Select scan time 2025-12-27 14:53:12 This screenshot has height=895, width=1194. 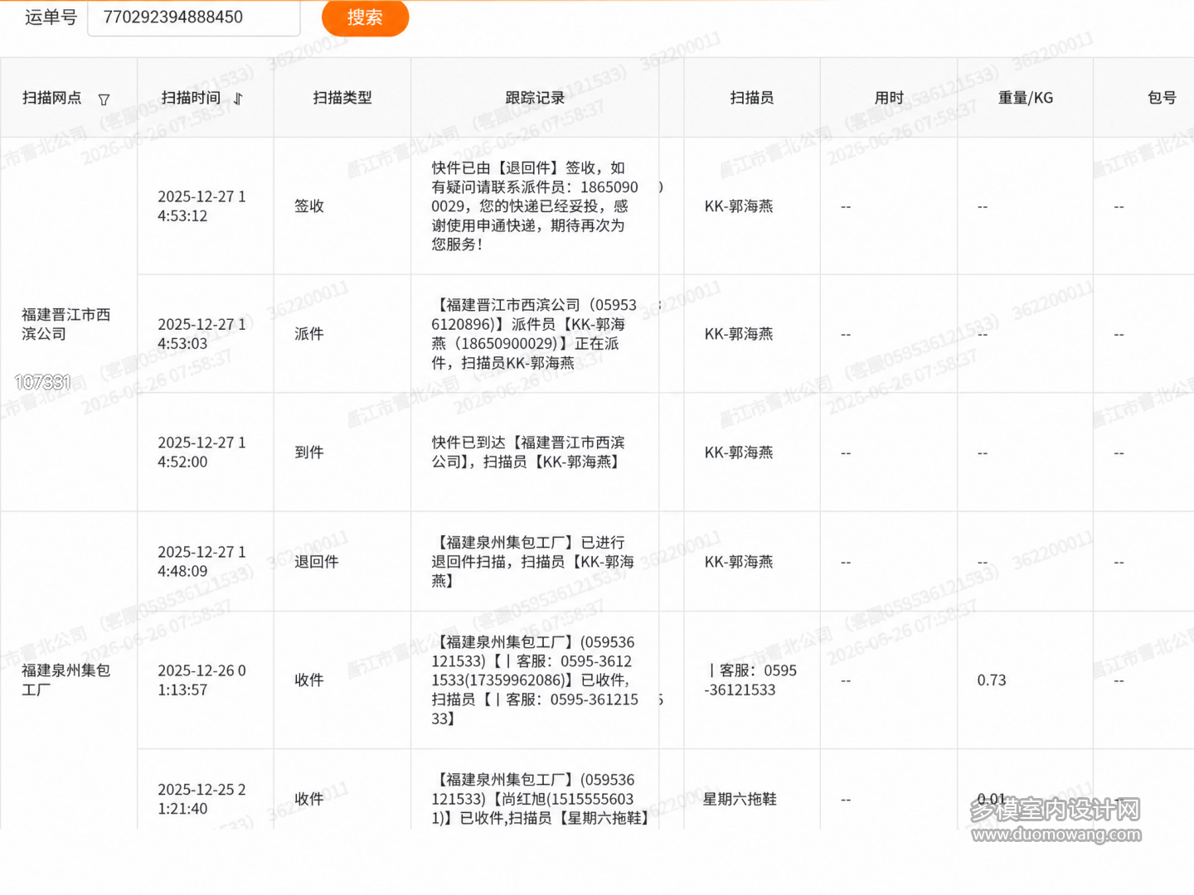[201, 206]
